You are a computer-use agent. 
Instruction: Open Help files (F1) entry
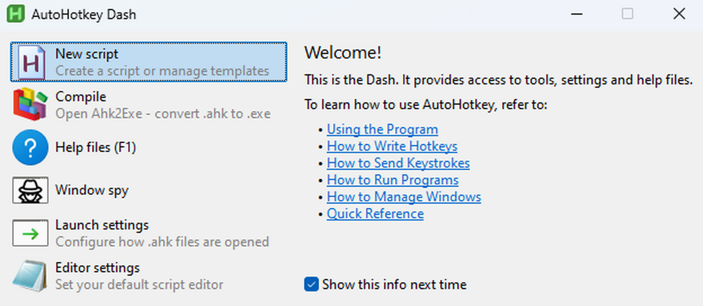click(x=95, y=147)
